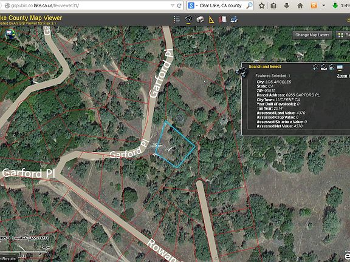350x262 pixels.
Task: Click the Basemap grid button
Action: tap(343, 35)
